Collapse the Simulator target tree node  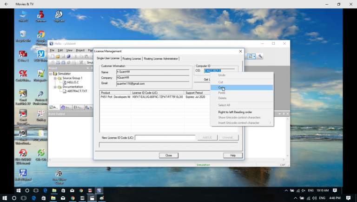click(51, 74)
